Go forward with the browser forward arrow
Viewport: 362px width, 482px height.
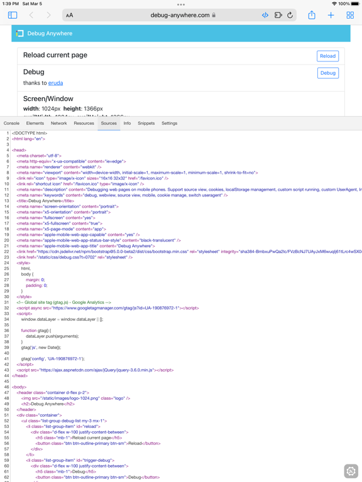[48, 15]
